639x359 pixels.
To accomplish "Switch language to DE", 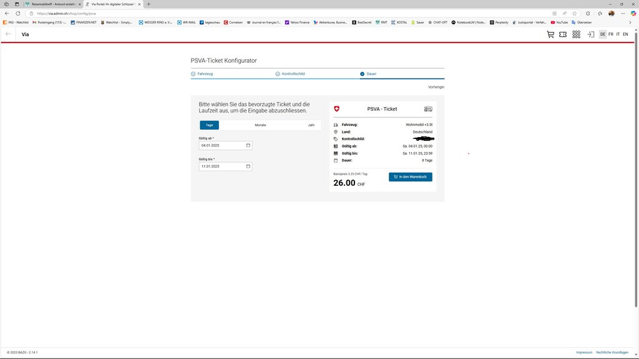I will click(x=603, y=35).
